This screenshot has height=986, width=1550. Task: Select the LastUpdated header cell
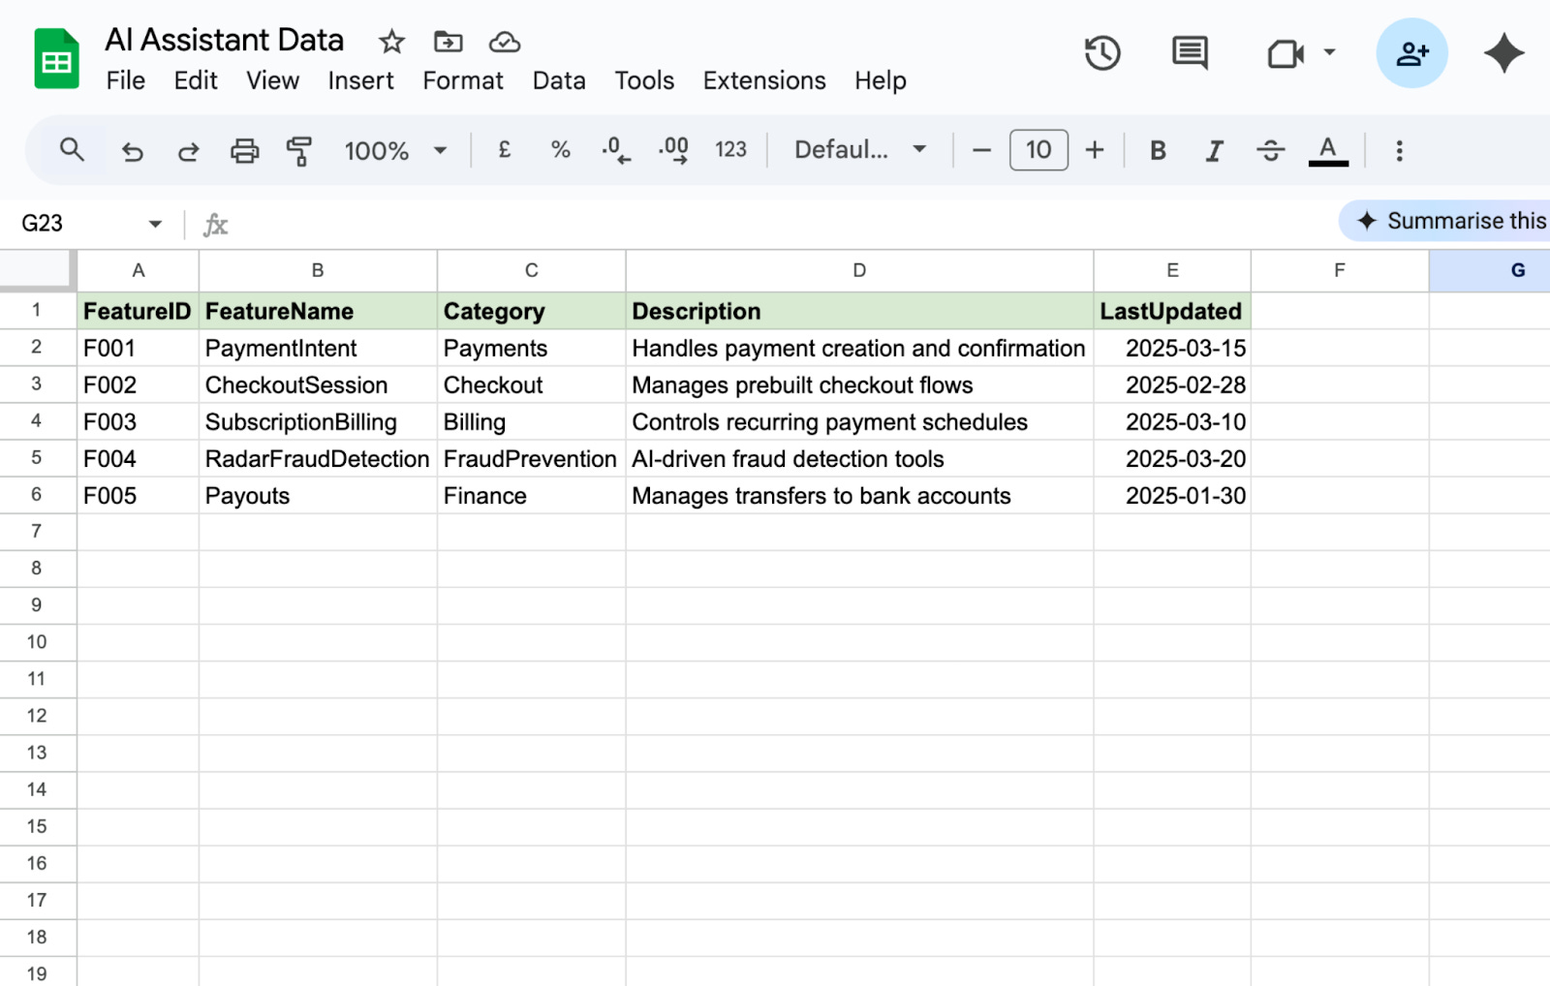pyautogui.click(x=1172, y=311)
